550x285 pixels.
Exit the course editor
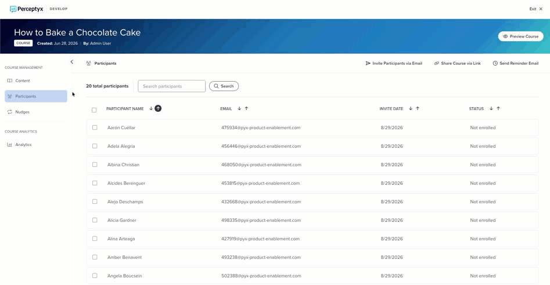(x=536, y=9)
